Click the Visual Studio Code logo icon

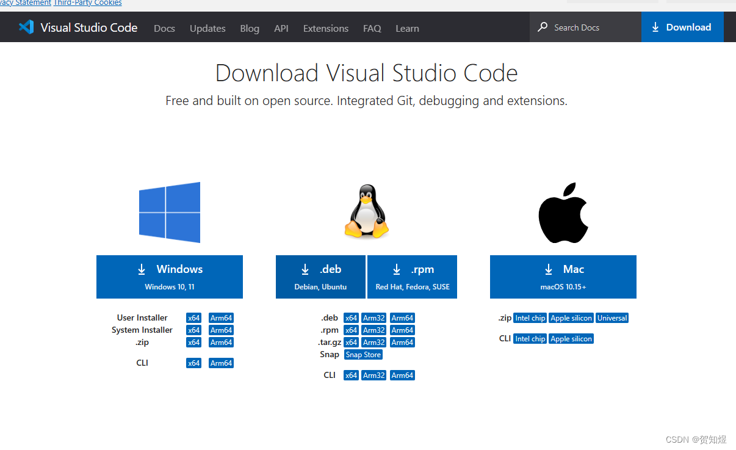[26, 27]
